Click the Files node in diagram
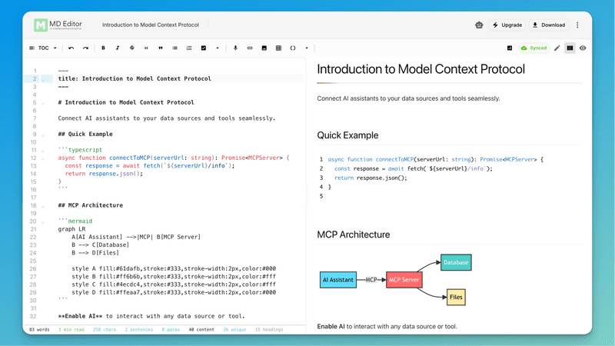Screen dimensions: 615x346 pyautogui.click(x=456, y=297)
